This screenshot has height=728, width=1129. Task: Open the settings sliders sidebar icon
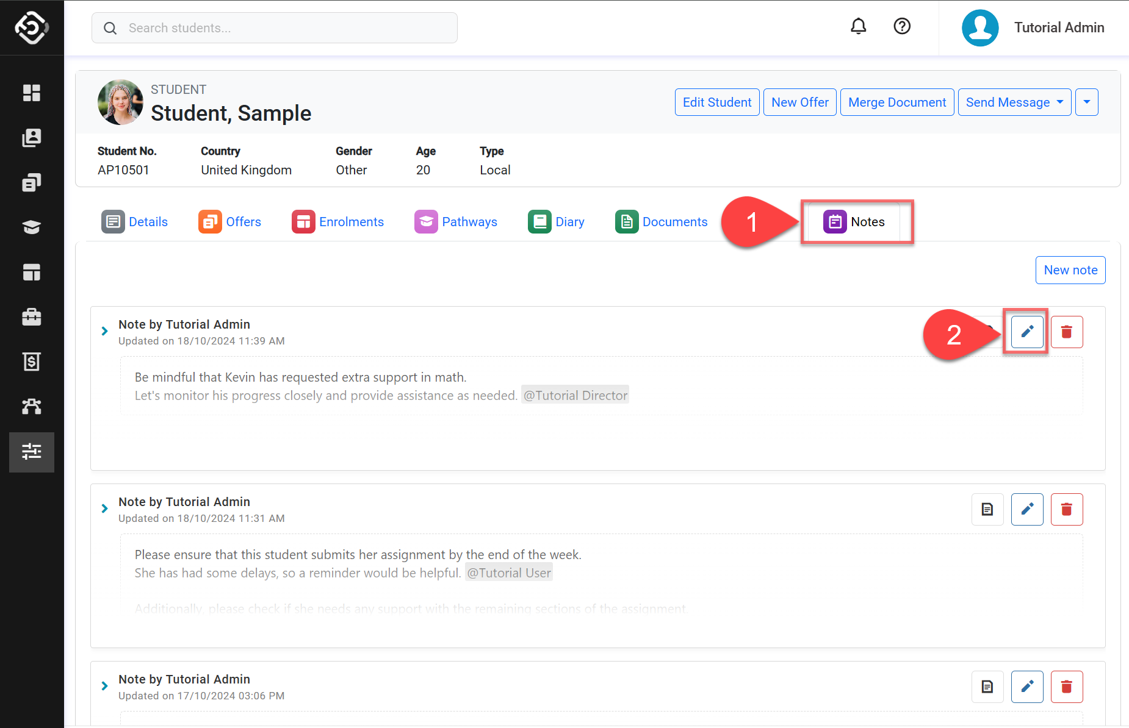[x=32, y=452]
